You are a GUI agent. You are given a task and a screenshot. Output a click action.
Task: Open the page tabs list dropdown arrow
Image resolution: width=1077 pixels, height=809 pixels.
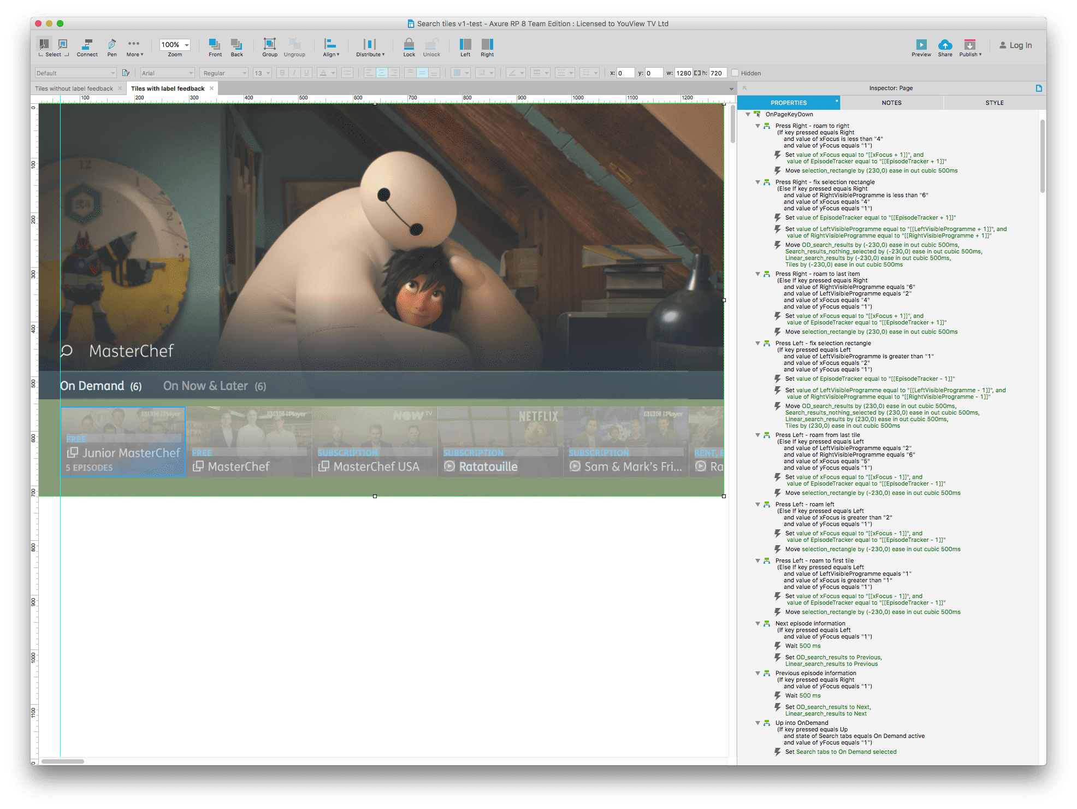click(731, 88)
